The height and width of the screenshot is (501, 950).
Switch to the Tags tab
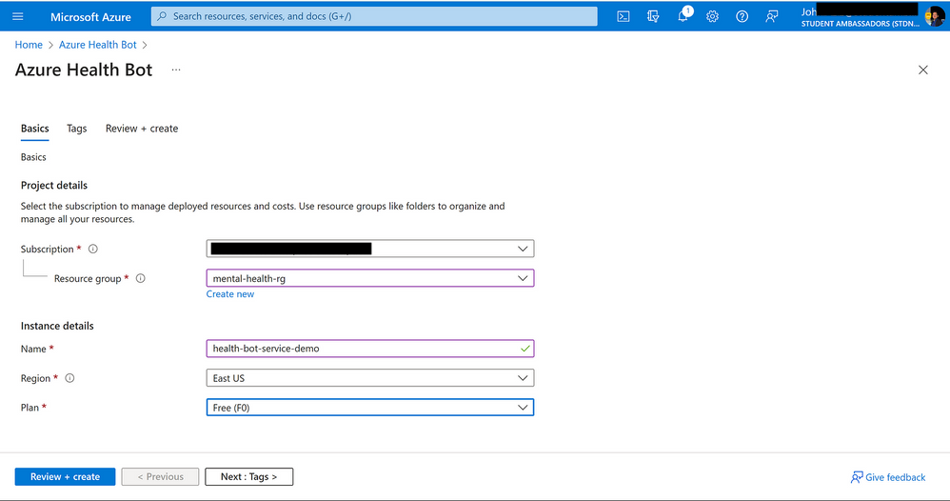coord(77,129)
